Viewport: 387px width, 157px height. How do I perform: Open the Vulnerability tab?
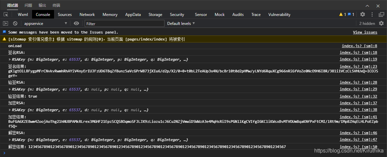(x=279, y=15)
